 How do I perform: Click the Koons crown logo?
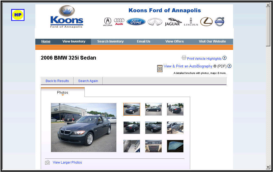tap(67, 17)
